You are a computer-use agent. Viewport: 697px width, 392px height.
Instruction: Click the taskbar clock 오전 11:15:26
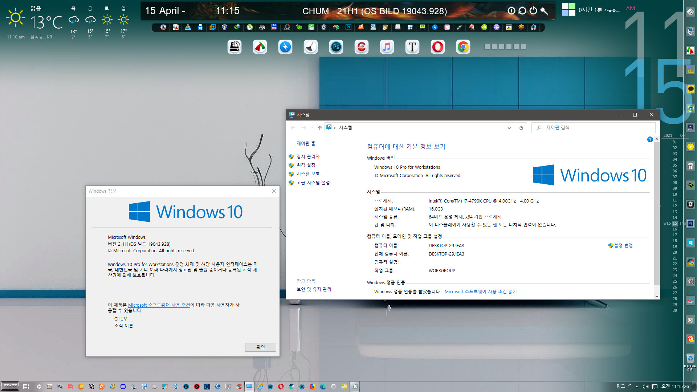click(675, 387)
